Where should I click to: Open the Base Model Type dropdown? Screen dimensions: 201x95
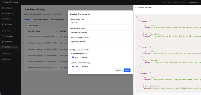coord(100,23)
